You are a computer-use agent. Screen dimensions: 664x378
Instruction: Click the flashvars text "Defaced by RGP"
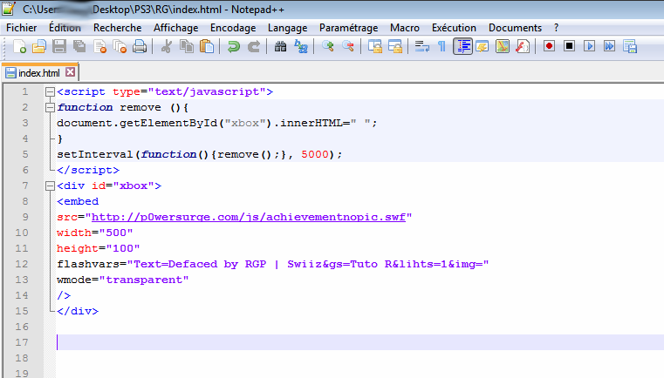click(217, 264)
